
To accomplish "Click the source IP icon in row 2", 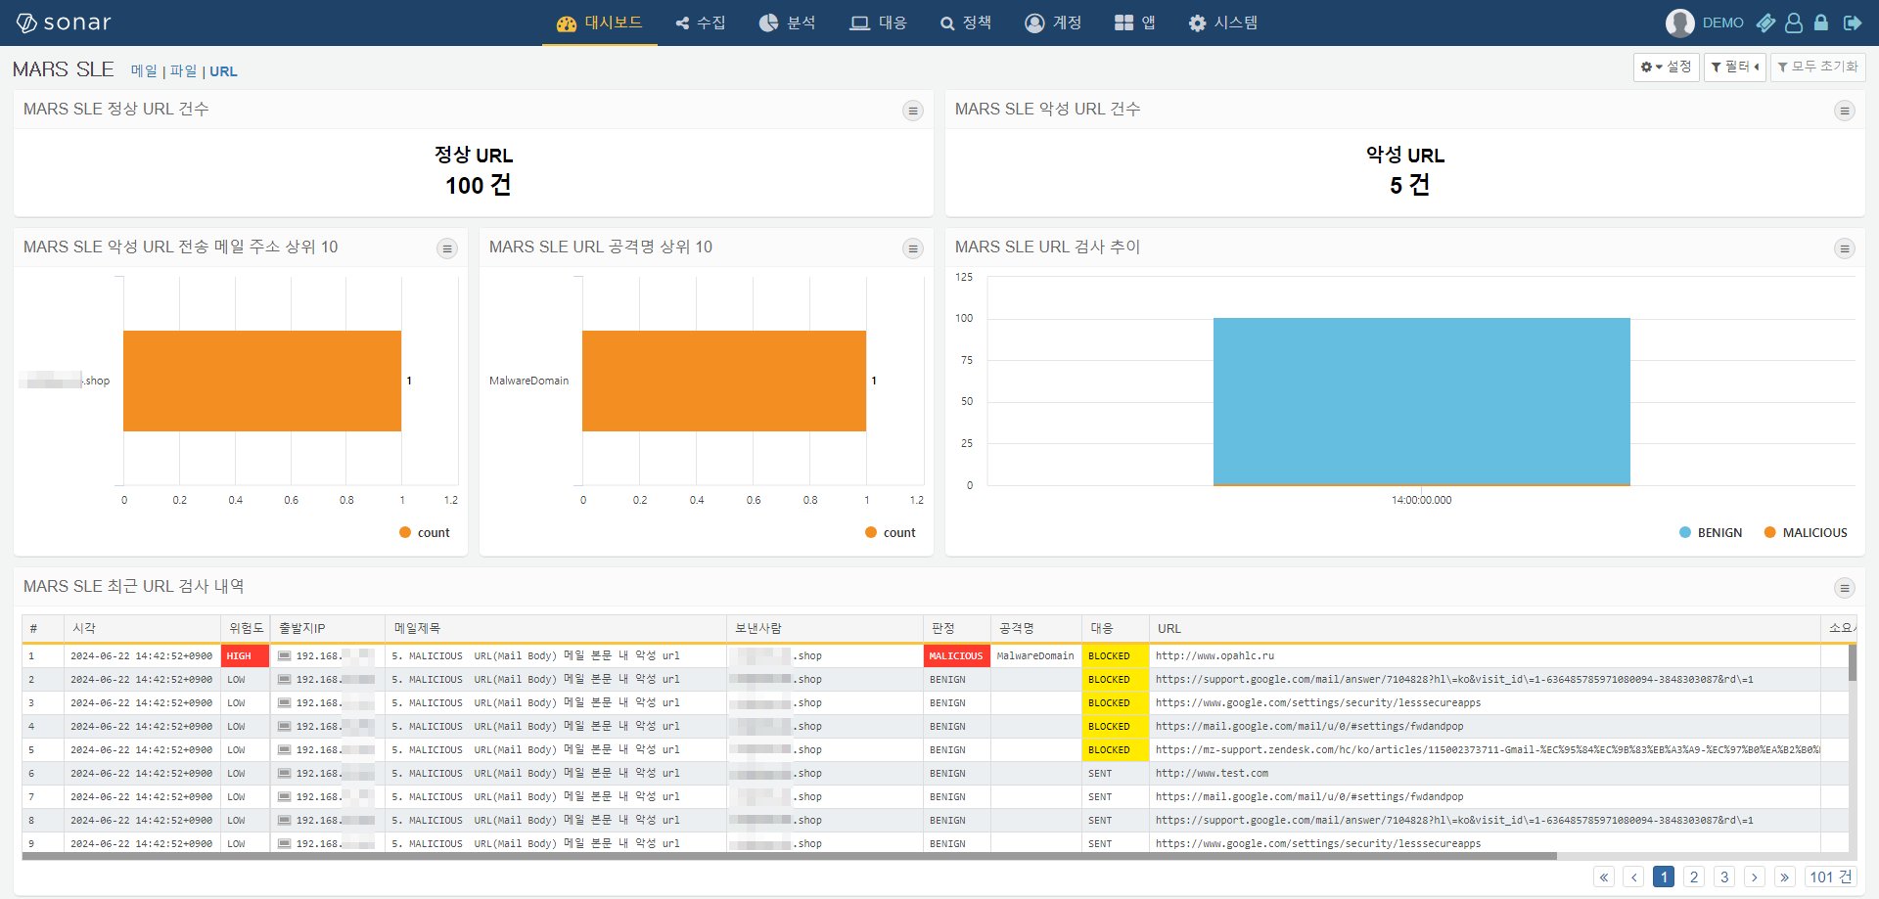I will point(284,680).
